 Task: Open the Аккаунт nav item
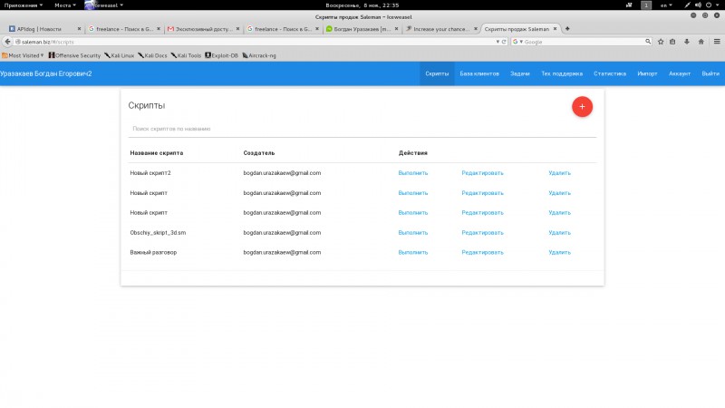point(680,73)
